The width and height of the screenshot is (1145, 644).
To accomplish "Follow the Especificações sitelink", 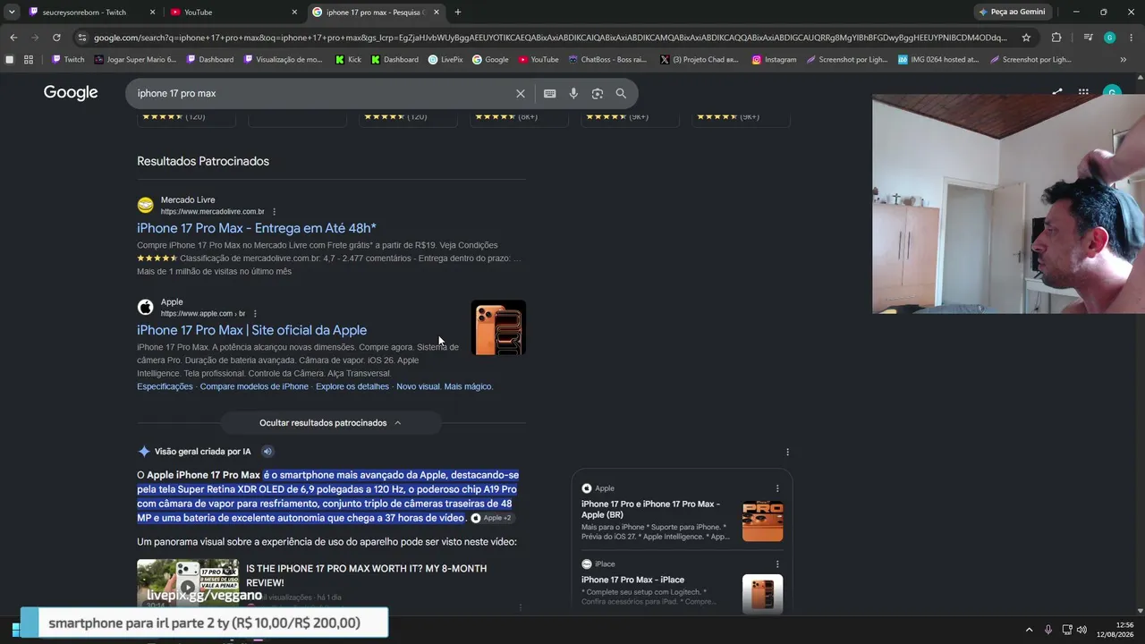I will click(x=165, y=386).
